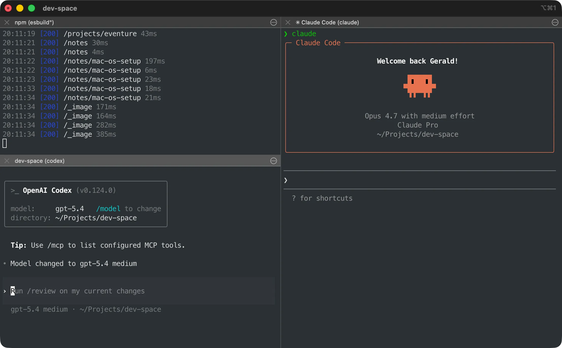Click the green 'claude' command text
The image size is (562, 348).
click(304, 34)
